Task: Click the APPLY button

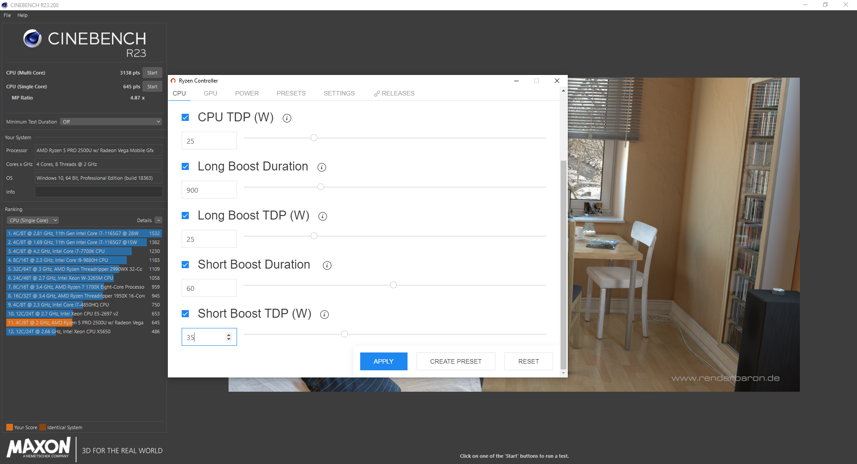Action: (x=383, y=361)
